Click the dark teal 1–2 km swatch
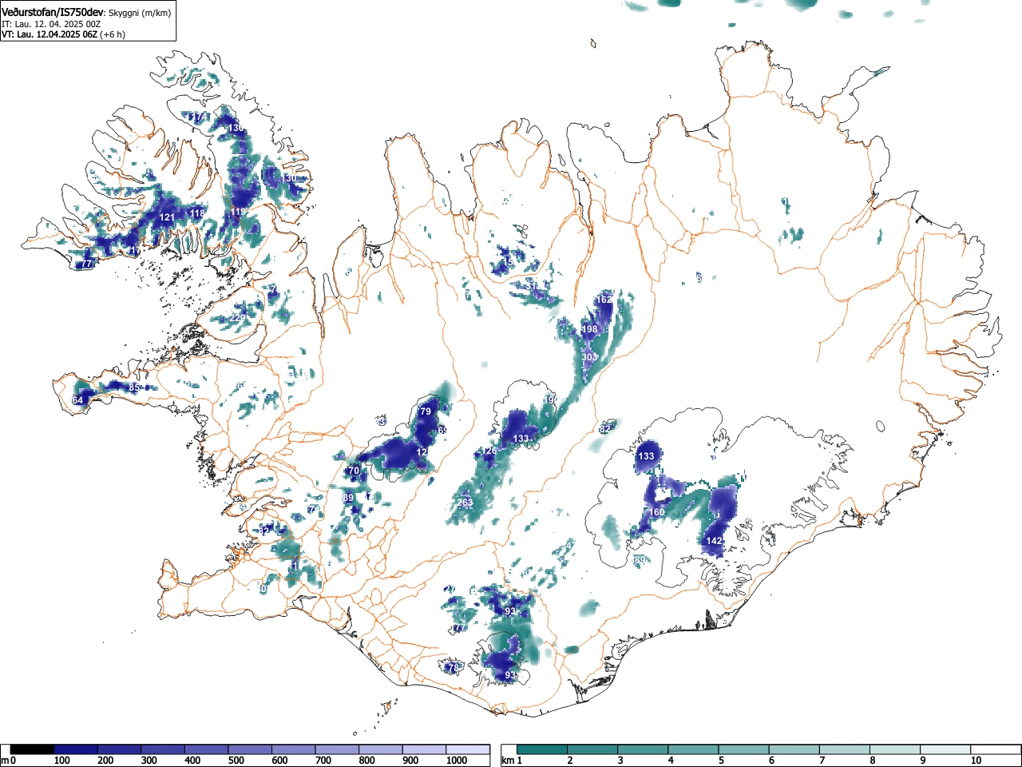Screen dimensions: 1022x767 coord(543,749)
